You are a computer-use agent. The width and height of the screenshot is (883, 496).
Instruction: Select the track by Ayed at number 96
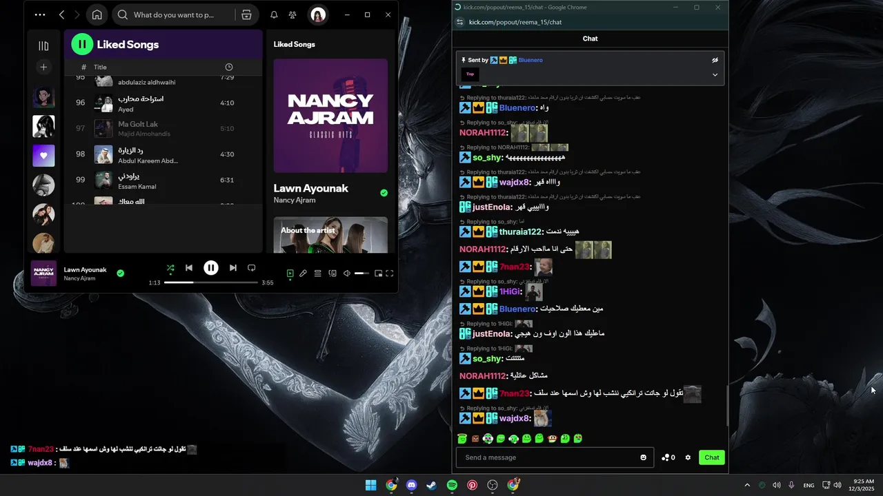click(x=163, y=103)
